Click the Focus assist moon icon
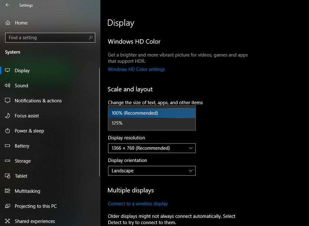Screen dimensions: 309x226 click(x=8, y=115)
